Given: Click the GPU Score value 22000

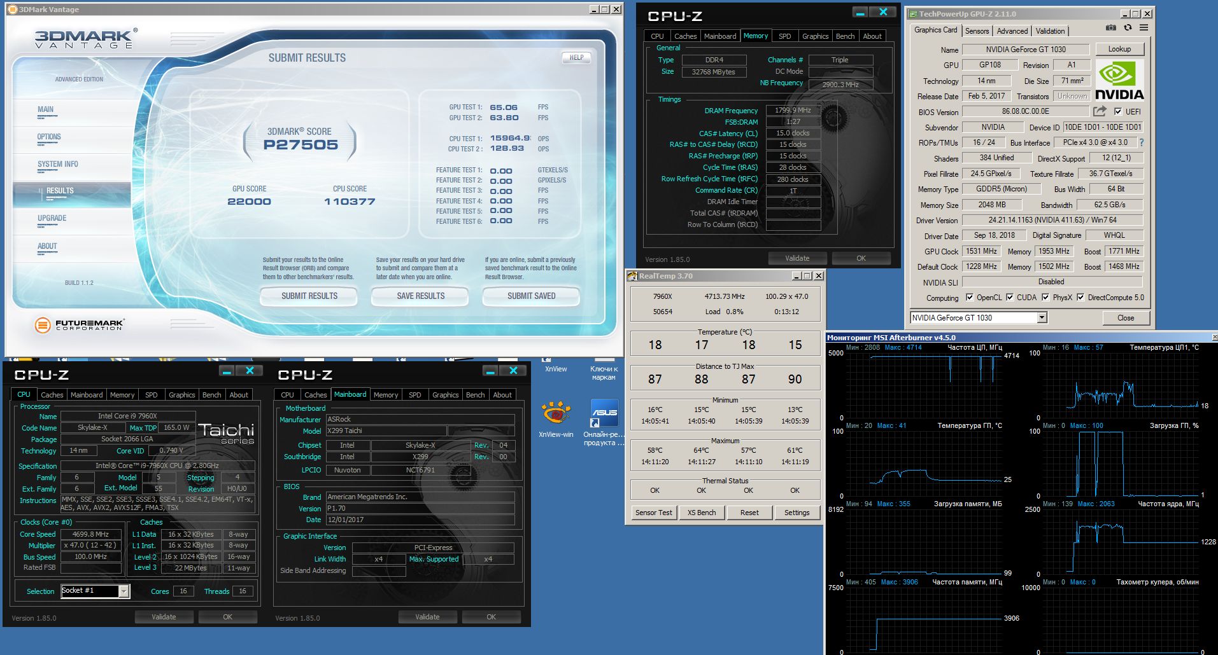Looking at the screenshot, I should 249,202.
